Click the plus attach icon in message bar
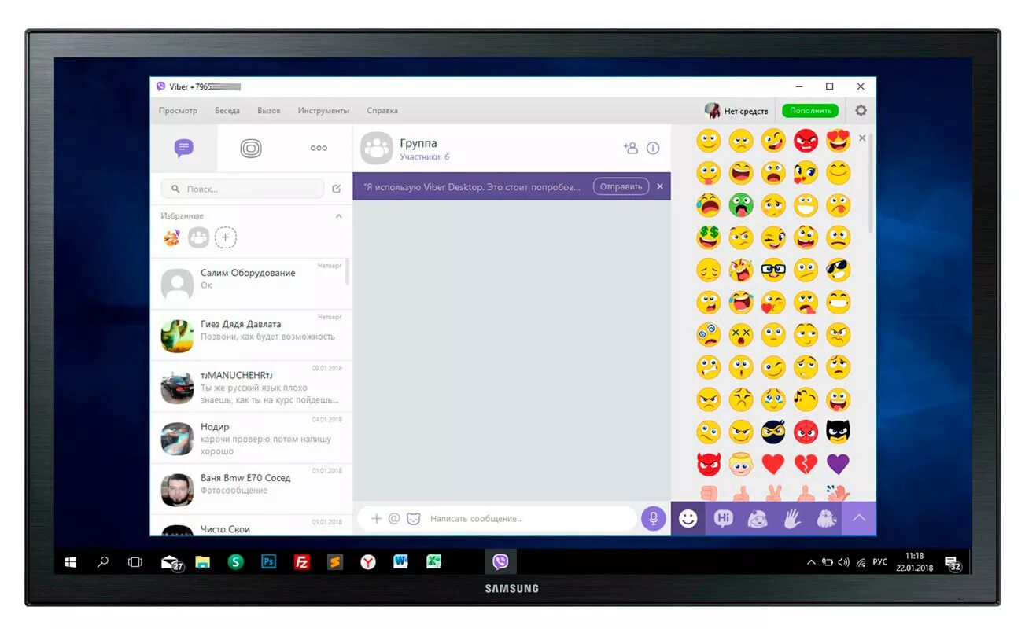 376,518
